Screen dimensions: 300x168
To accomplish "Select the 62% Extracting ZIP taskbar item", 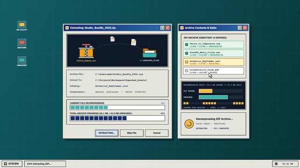I will 45,164.
